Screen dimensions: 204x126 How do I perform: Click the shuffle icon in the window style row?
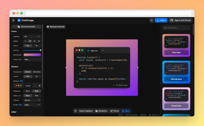pos(39,86)
